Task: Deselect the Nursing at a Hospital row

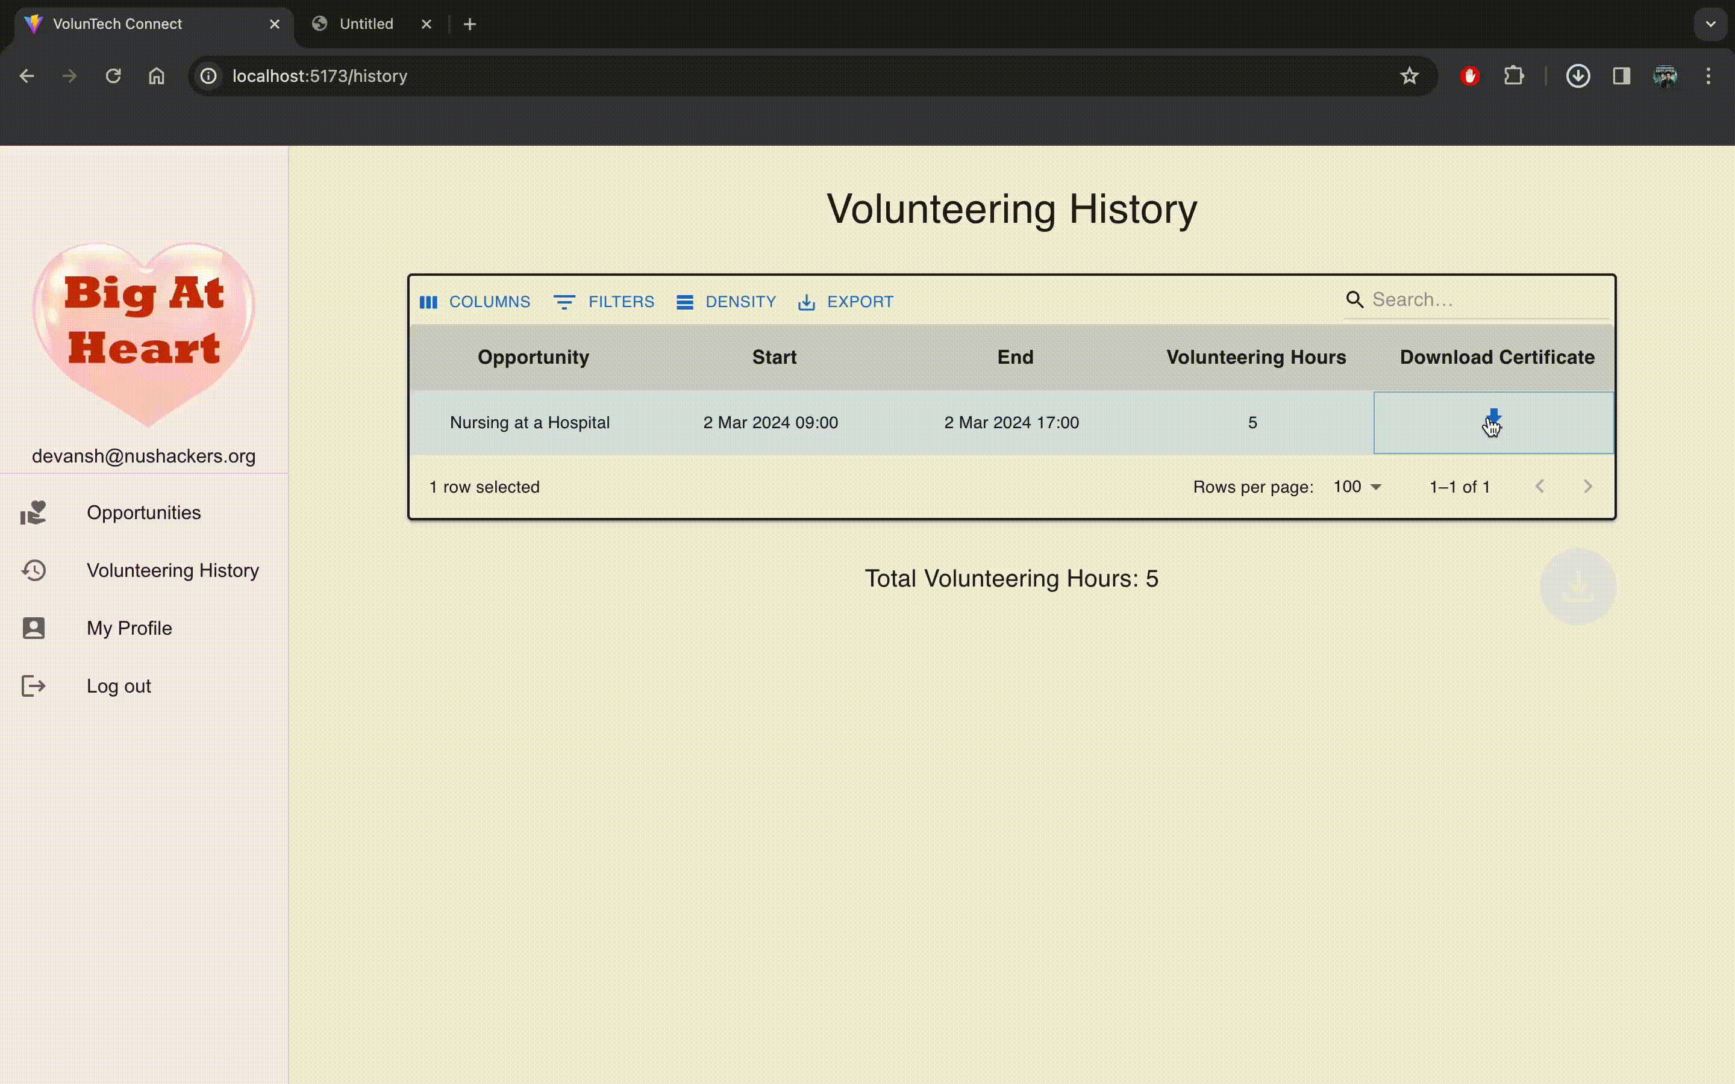Action: [529, 423]
